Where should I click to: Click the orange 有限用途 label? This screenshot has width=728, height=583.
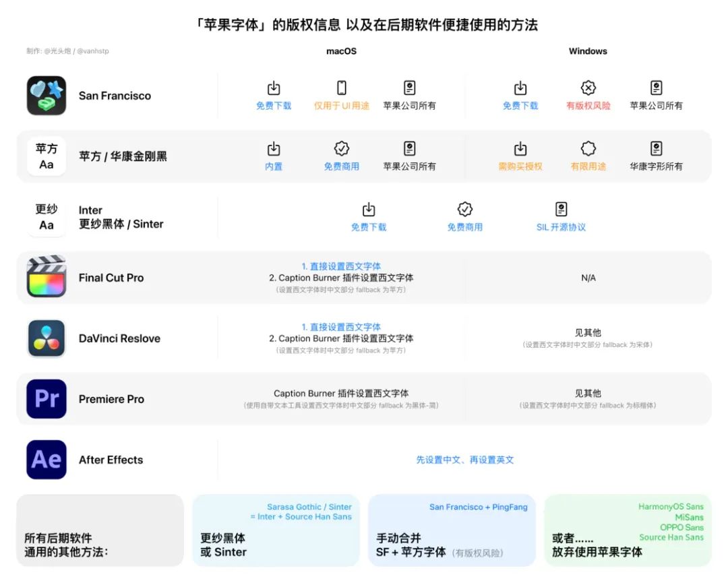tap(588, 166)
